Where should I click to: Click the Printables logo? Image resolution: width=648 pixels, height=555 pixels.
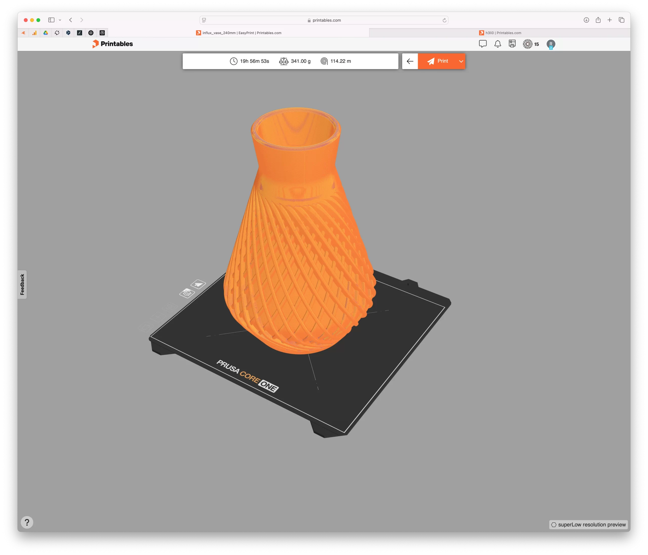113,44
